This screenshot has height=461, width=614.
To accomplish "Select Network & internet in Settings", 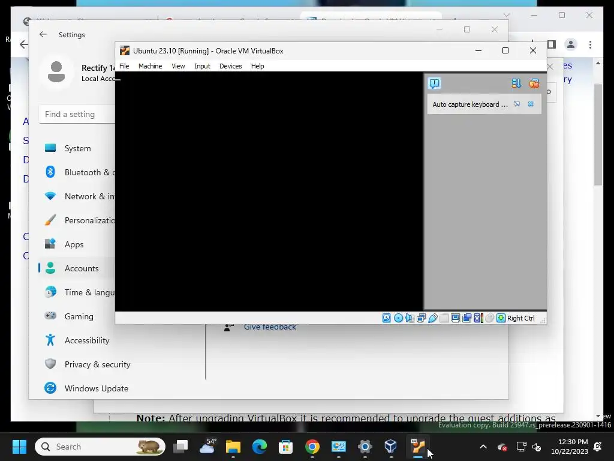I will pyautogui.click(x=77, y=196).
